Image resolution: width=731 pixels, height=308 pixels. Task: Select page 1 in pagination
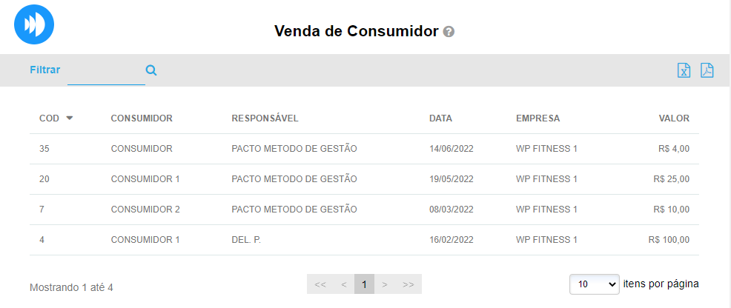pyautogui.click(x=364, y=284)
